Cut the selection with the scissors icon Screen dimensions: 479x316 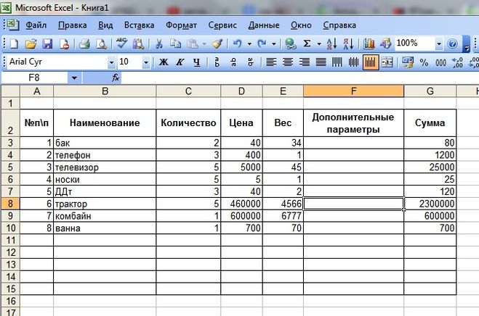tap(159, 44)
